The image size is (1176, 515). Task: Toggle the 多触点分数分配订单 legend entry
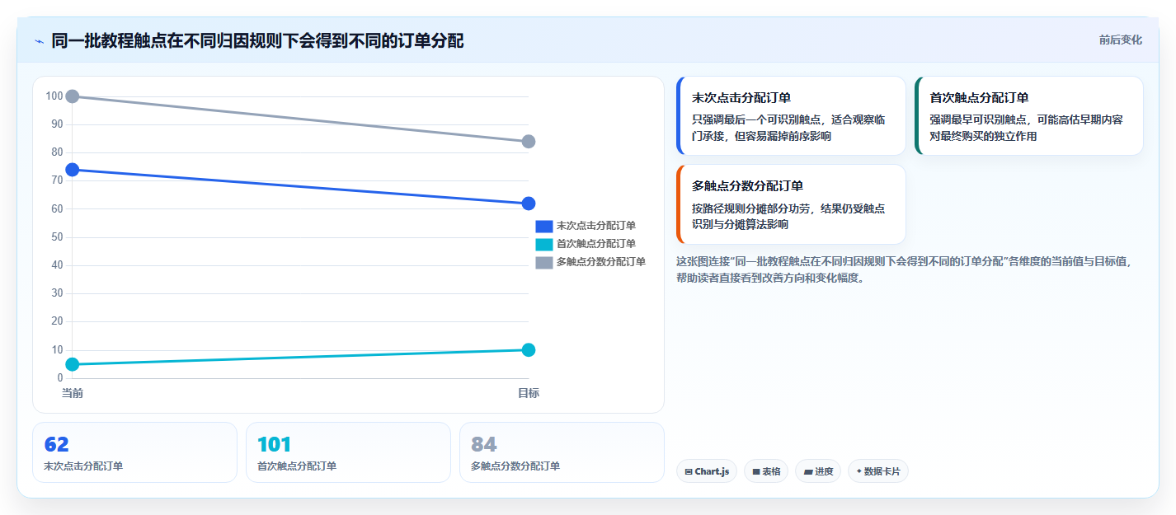tap(590, 262)
